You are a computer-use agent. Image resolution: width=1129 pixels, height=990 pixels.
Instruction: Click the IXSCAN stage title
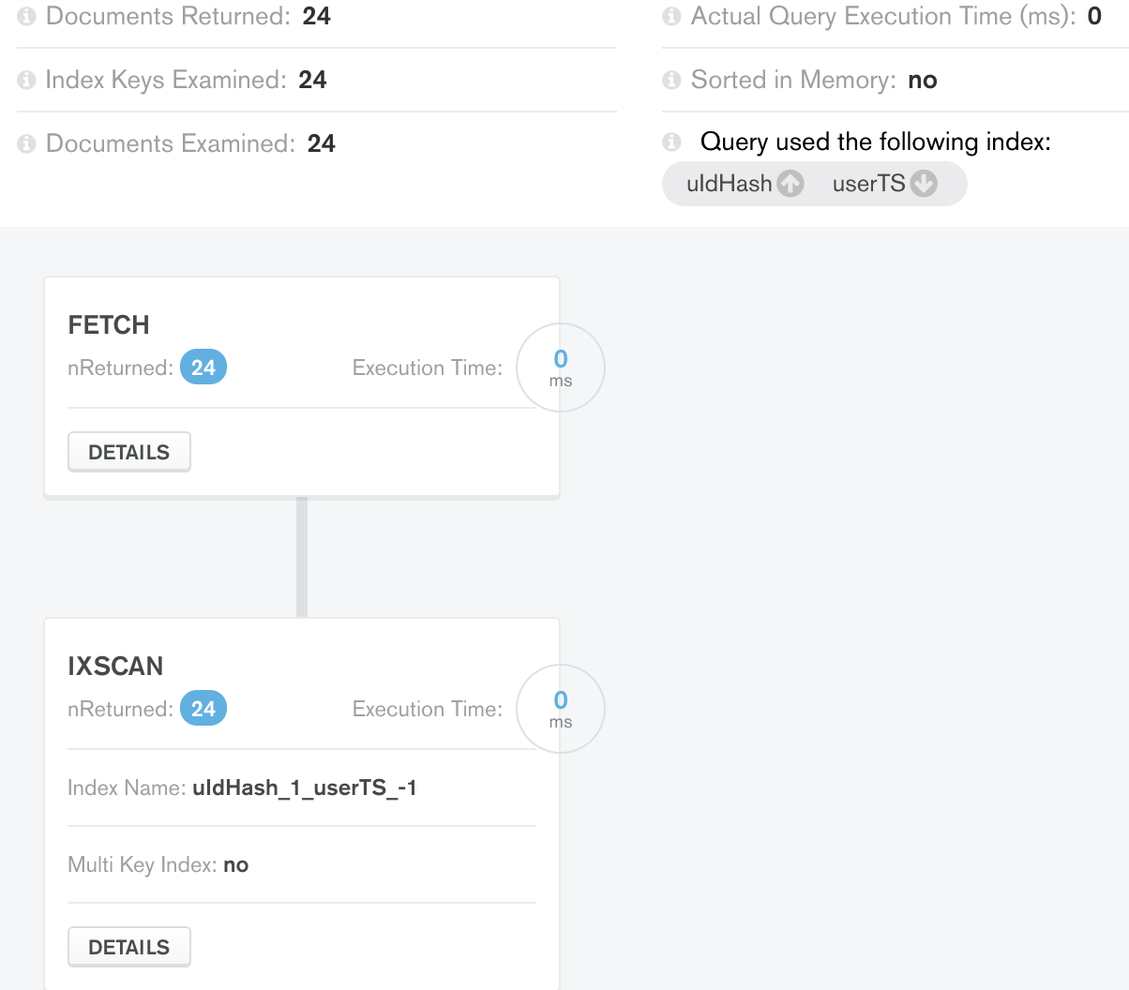click(x=115, y=667)
